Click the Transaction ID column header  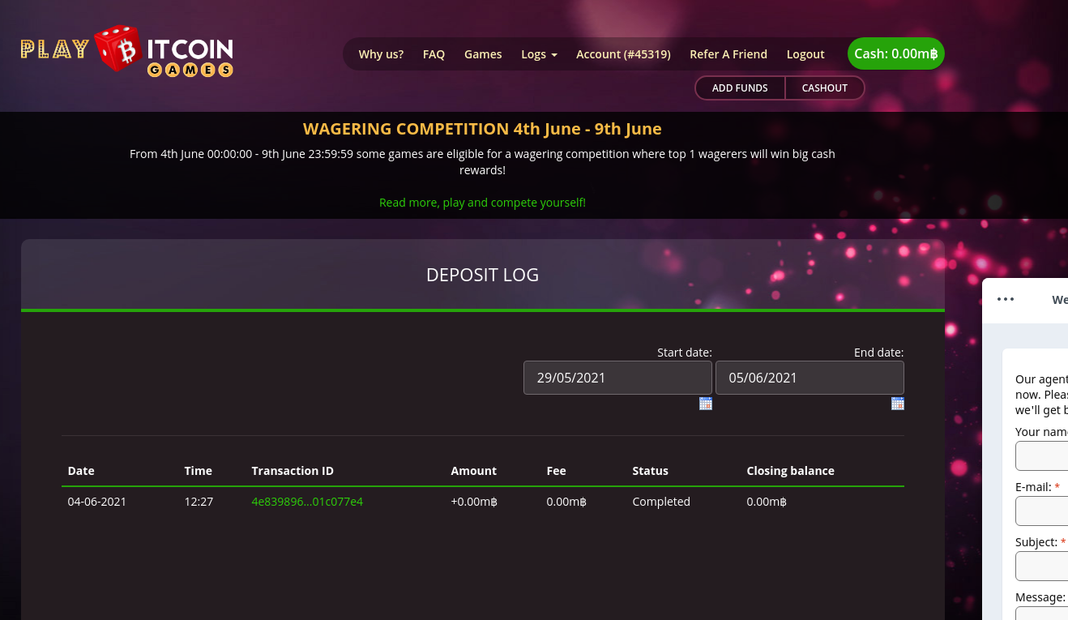coord(293,471)
